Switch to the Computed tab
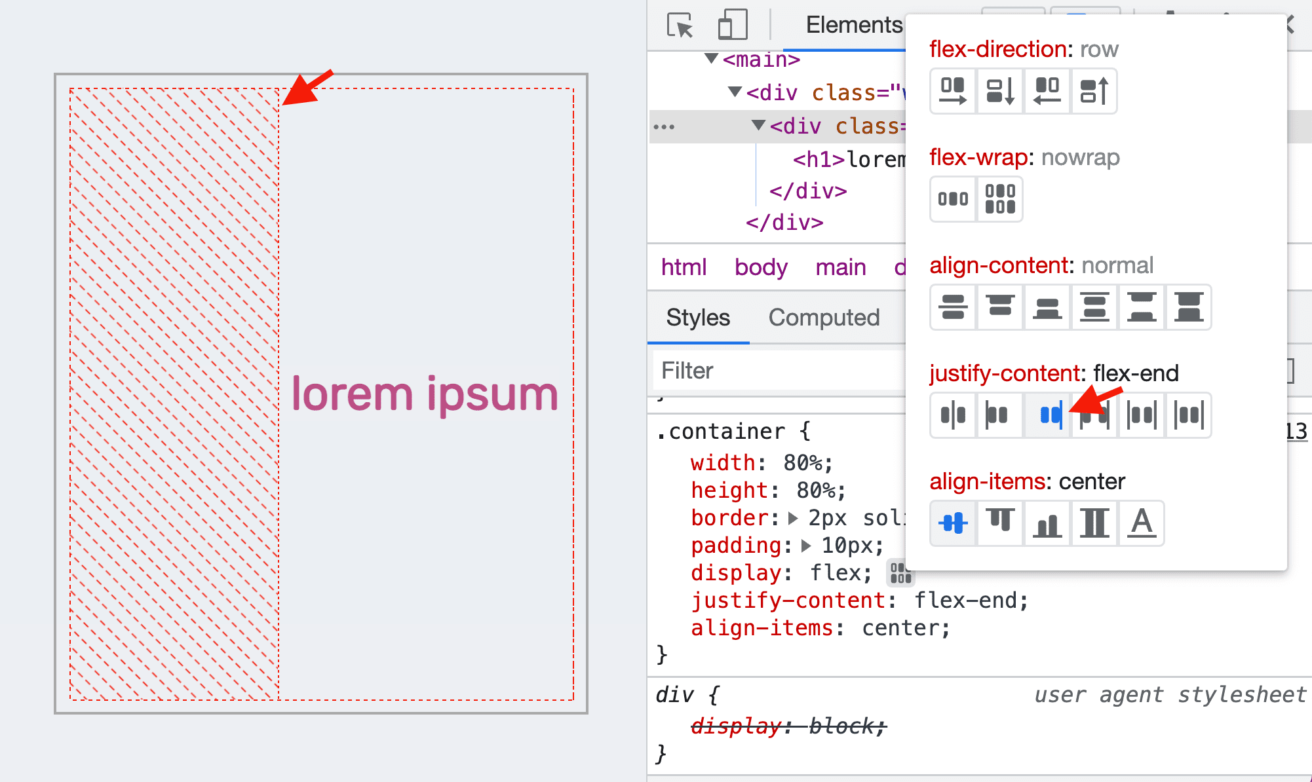Viewport: 1312px width, 782px height. pos(824,318)
